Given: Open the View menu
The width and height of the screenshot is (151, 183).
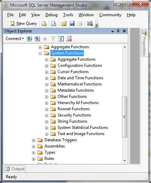Looking at the screenshot, I should [x=36, y=15].
